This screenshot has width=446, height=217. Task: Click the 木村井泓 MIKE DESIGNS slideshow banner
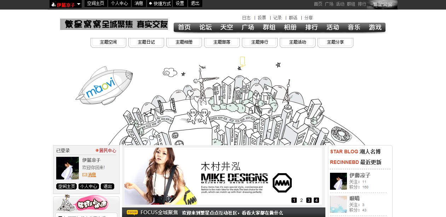coord(223,176)
